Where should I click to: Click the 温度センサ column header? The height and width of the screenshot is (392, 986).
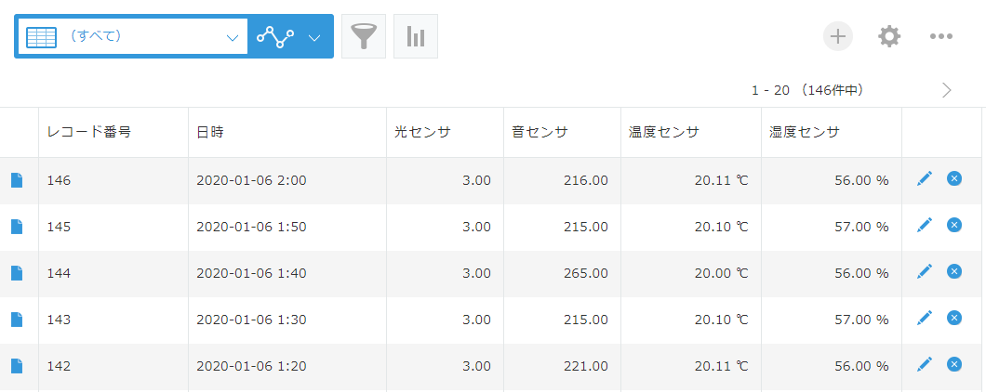(663, 132)
